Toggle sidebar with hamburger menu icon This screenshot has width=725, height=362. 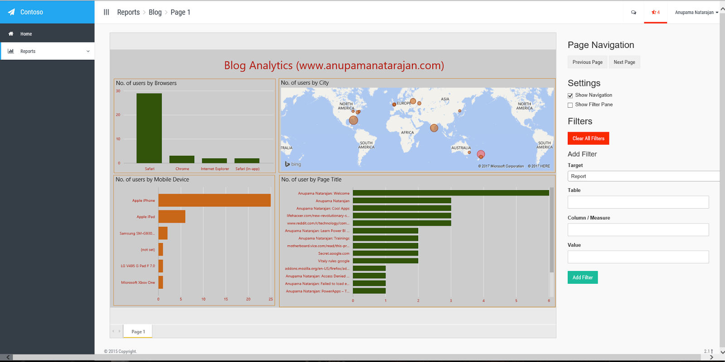click(x=106, y=12)
